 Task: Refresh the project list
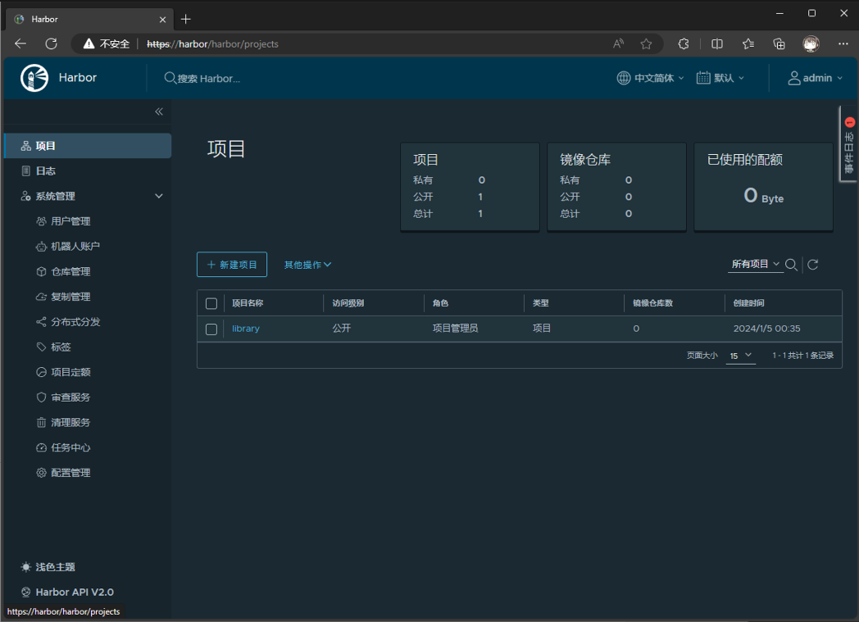(x=813, y=265)
